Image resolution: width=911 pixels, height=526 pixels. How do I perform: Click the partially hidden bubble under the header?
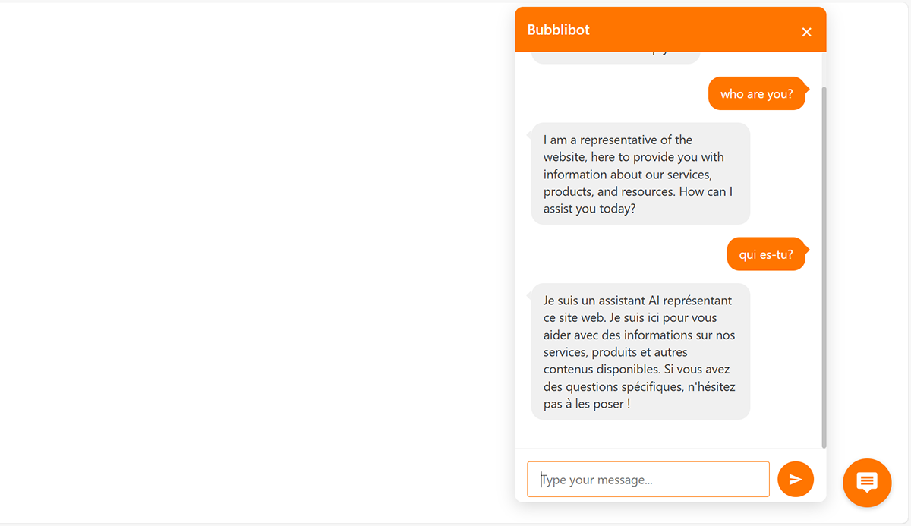click(615, 58)
